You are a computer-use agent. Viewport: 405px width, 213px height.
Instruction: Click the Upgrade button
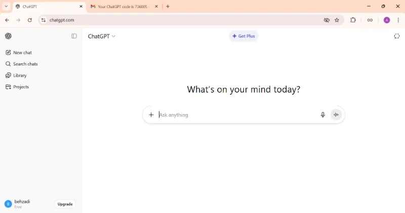[65, 204]
